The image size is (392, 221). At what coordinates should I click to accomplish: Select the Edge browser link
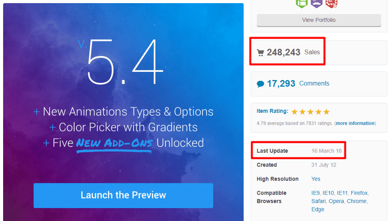[x=318, y=209]
